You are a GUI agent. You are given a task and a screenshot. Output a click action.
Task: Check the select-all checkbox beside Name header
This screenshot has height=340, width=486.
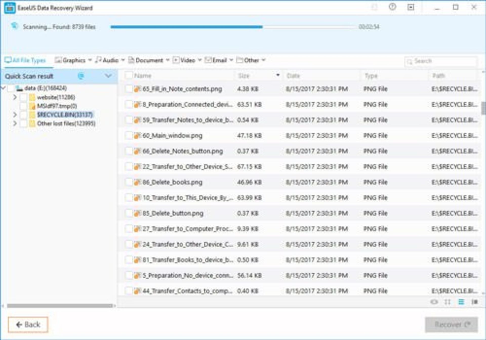click(129, 75)
